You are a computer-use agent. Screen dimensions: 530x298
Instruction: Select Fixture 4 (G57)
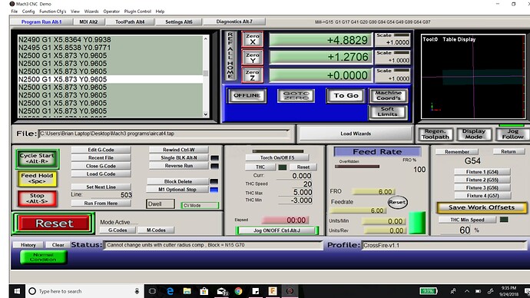[482, 196]
